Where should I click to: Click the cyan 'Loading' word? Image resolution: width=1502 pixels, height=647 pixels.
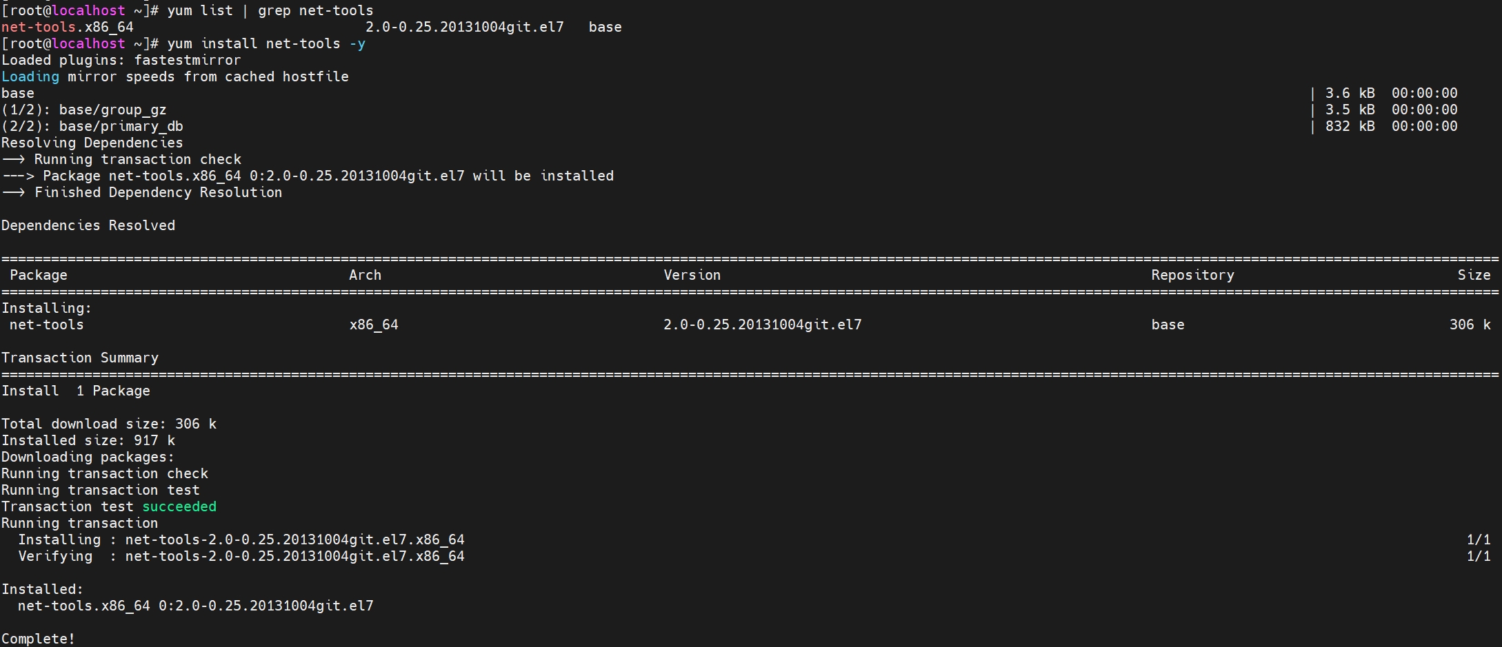[30, 76]
